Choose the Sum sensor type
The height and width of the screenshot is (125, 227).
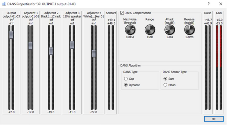tap(165, 79)
